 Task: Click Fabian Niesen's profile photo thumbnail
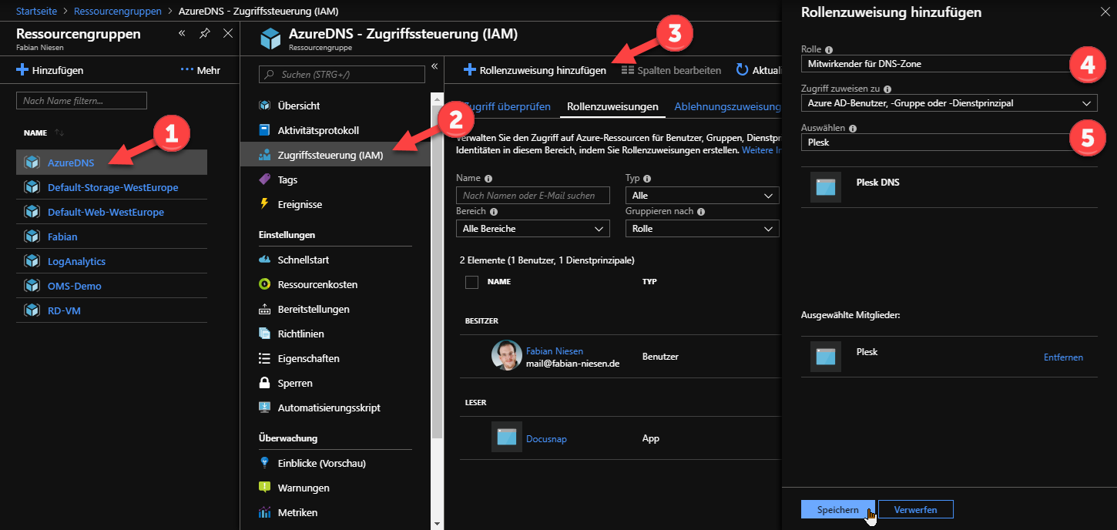pyautogui.click(x=506, y=355)
